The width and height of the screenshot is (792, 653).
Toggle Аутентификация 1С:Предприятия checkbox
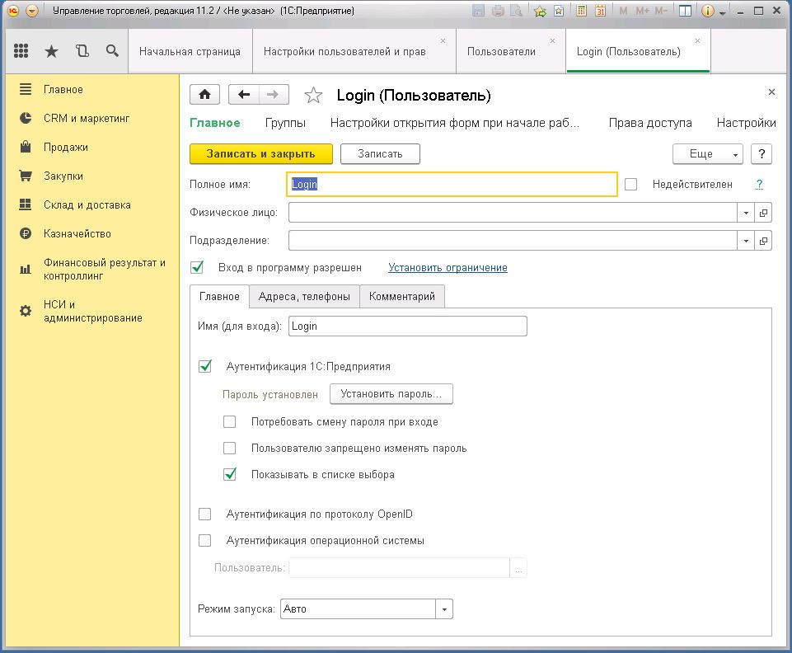pos(205,366)
